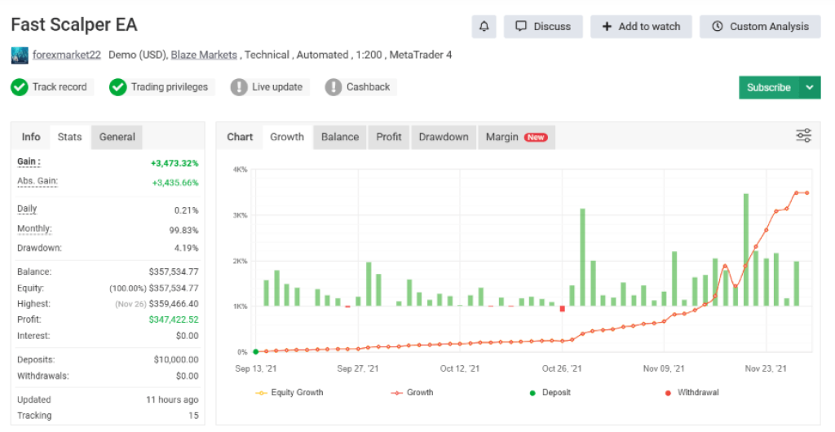The image size is (835, 432).
Task: Toggle Deposit legend marker
Action: point(550,393)
